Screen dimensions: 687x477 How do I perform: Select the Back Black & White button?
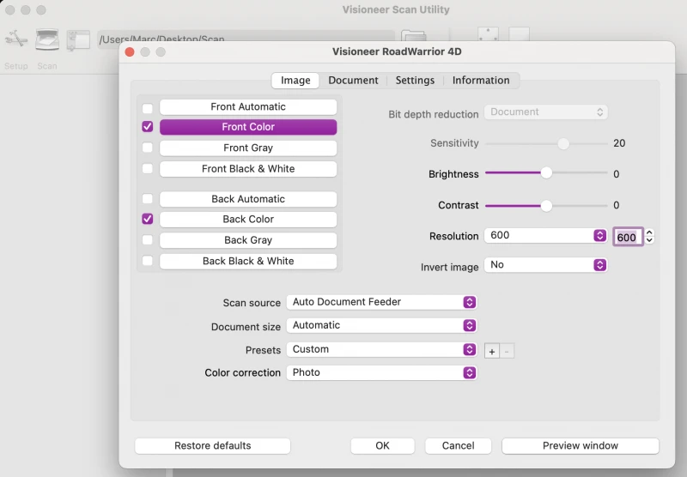(x=248, y=262)
